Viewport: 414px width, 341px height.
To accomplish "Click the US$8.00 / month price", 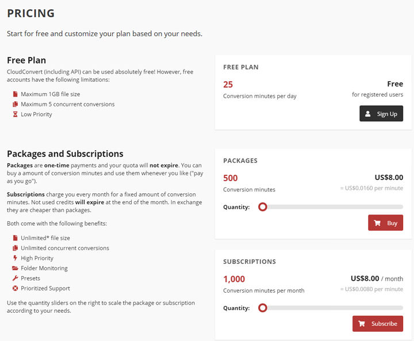I will (377, 278).
